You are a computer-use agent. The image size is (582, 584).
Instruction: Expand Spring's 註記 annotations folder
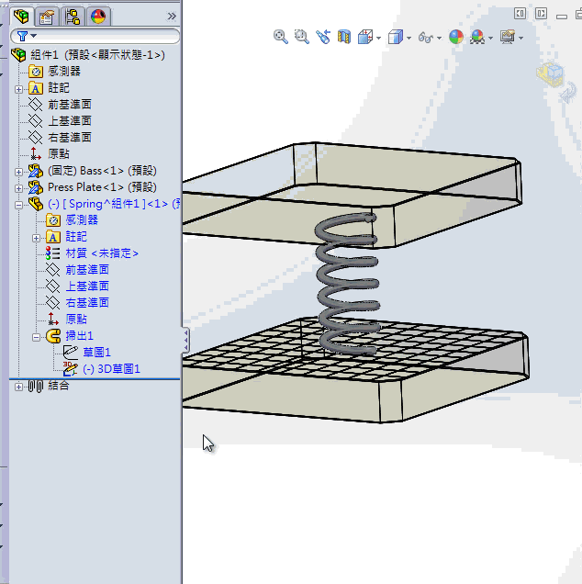click(x=36, y=238)
